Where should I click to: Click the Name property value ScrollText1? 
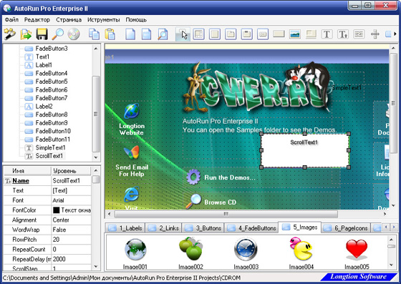coord(71,180)
